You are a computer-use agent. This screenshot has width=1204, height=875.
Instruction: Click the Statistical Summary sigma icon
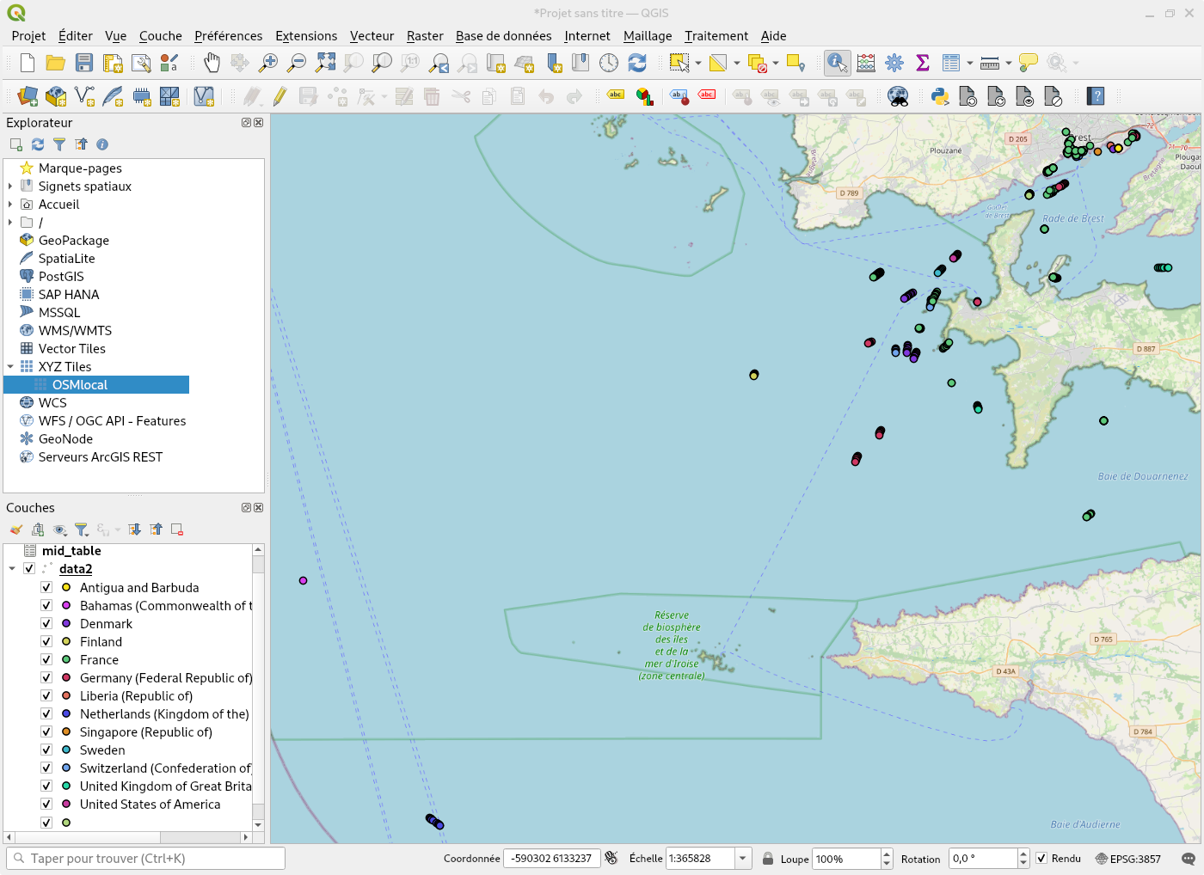point(923,63)
